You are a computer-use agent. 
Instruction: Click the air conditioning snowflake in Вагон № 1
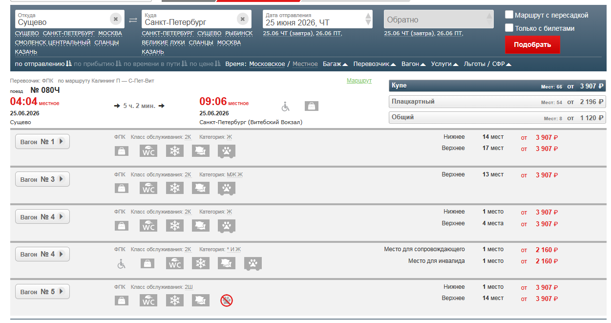pos(174,151)
